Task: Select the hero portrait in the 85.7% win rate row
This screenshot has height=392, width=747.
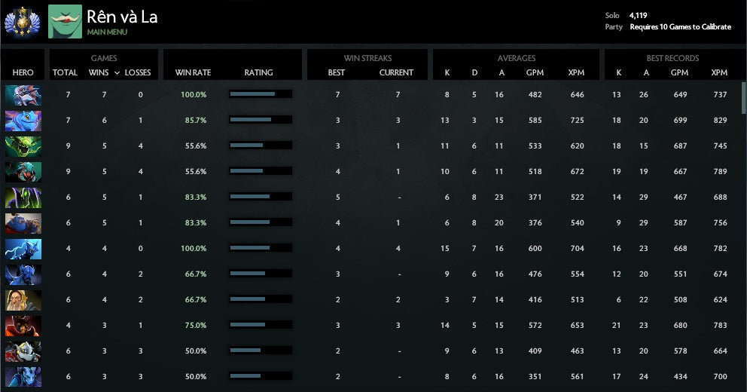Action: [x=23, y=121]
